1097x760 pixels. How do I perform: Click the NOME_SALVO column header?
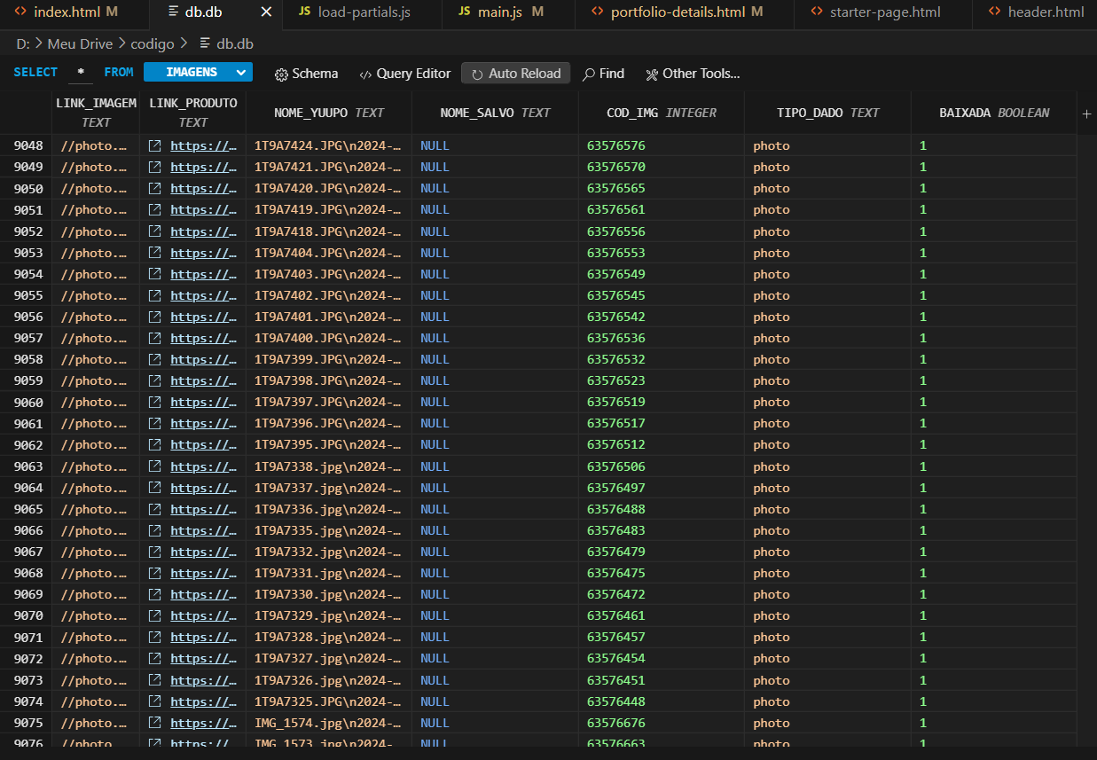(x=496, y=113)
